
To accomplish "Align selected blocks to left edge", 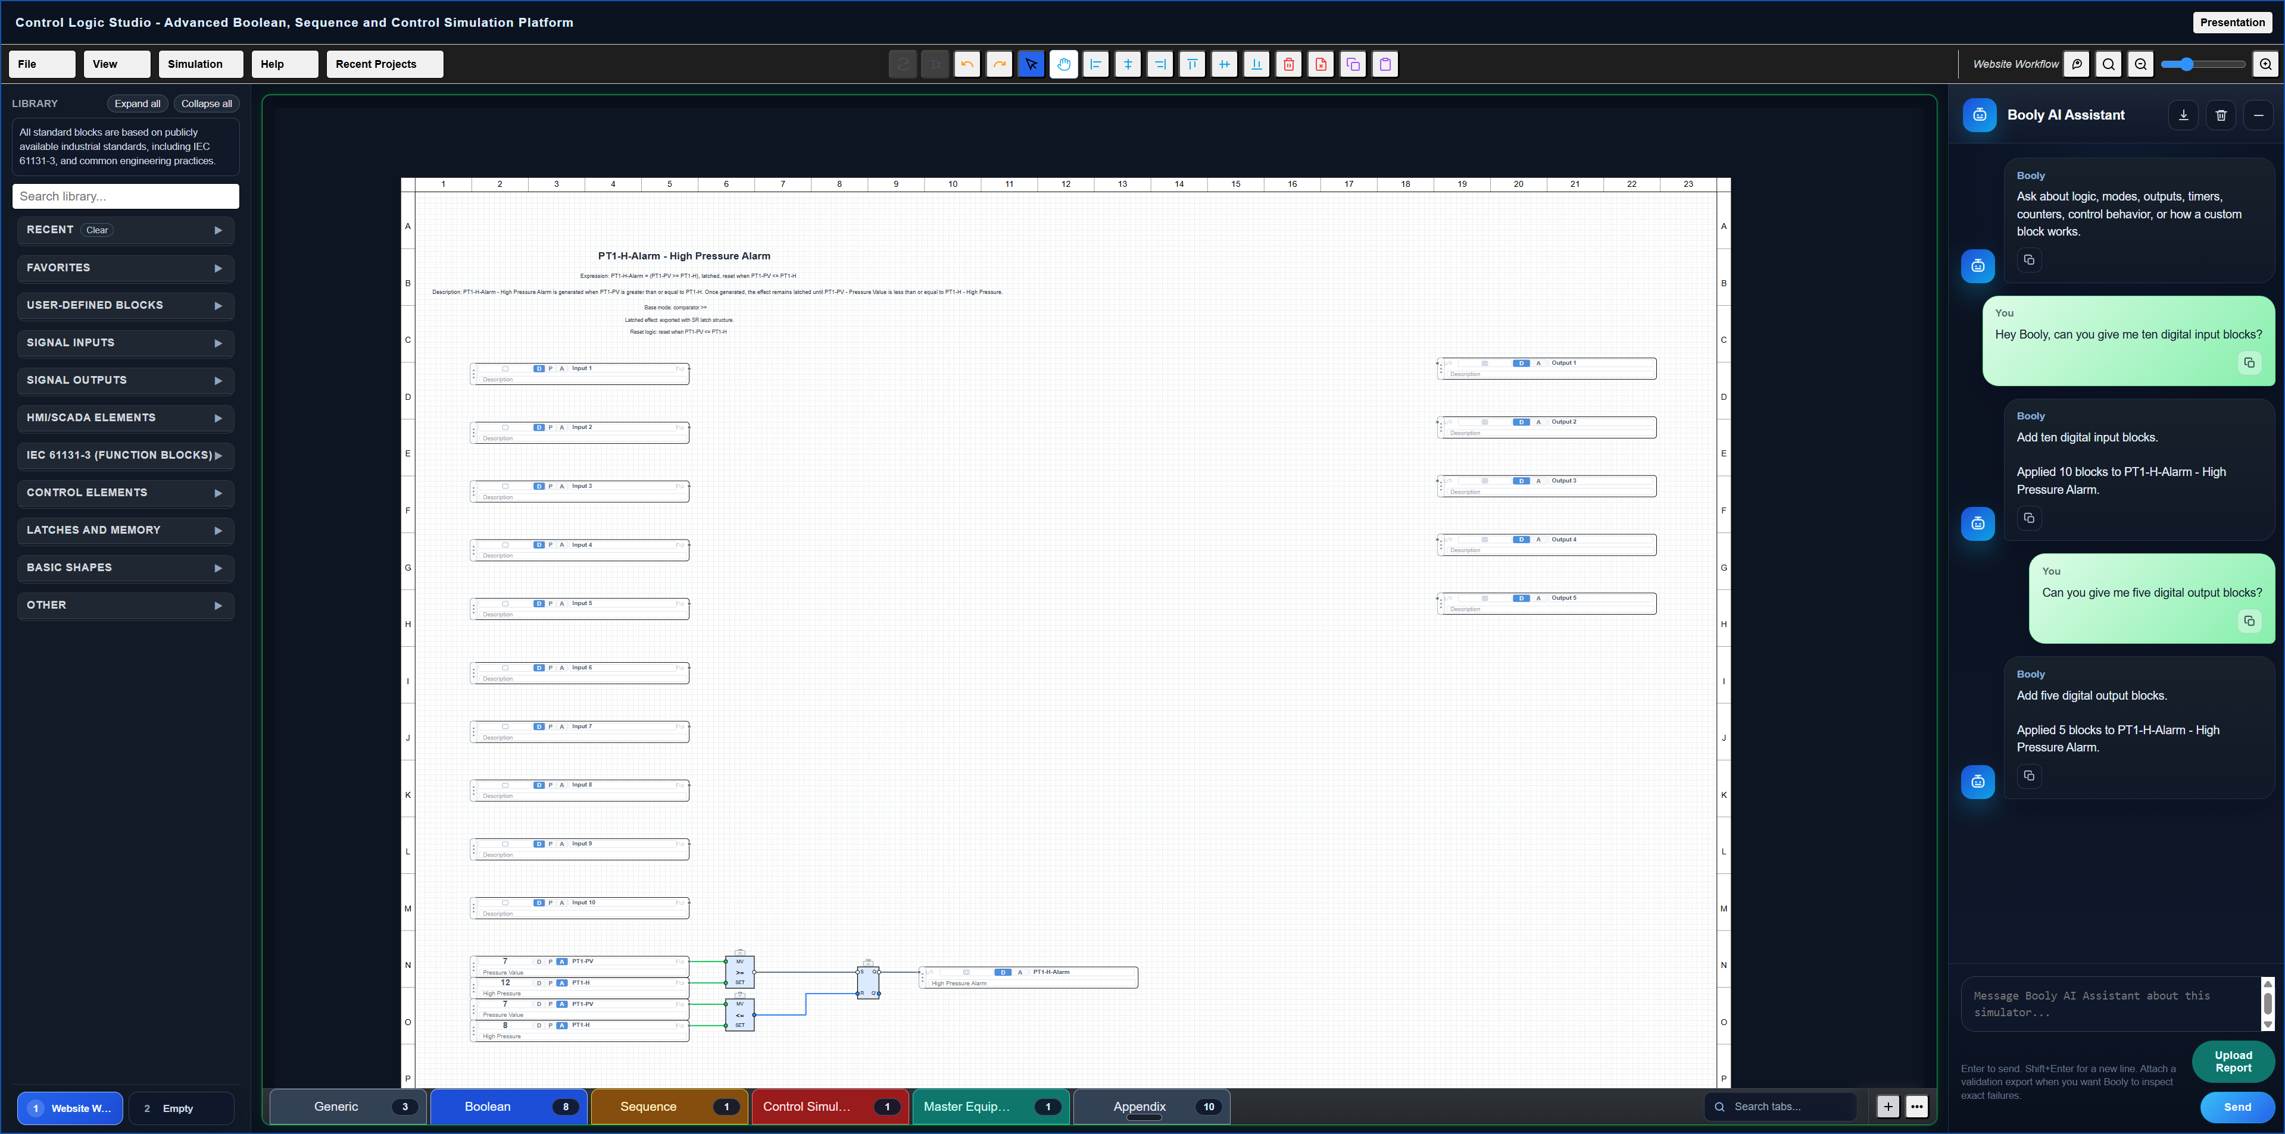I will pos(1095,64).
